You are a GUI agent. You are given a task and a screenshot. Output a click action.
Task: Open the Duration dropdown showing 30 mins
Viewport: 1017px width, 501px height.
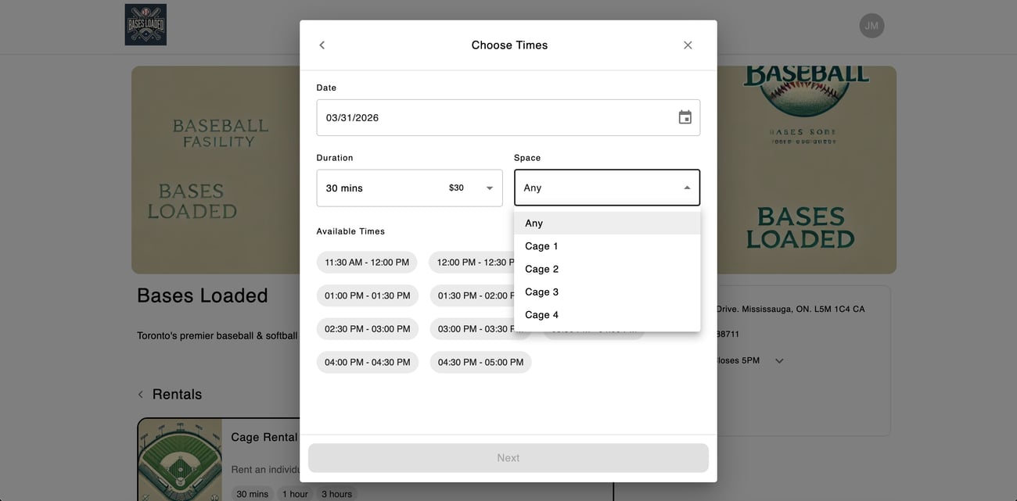pyautogui.click(x=409, y=188)
